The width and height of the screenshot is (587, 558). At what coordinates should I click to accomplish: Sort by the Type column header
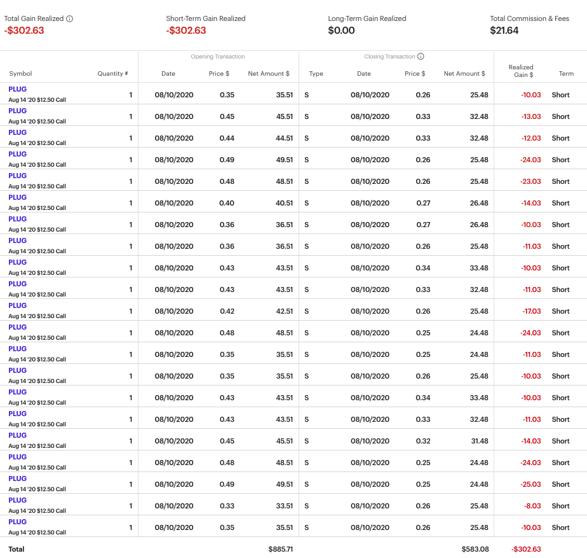pos(316,74)
